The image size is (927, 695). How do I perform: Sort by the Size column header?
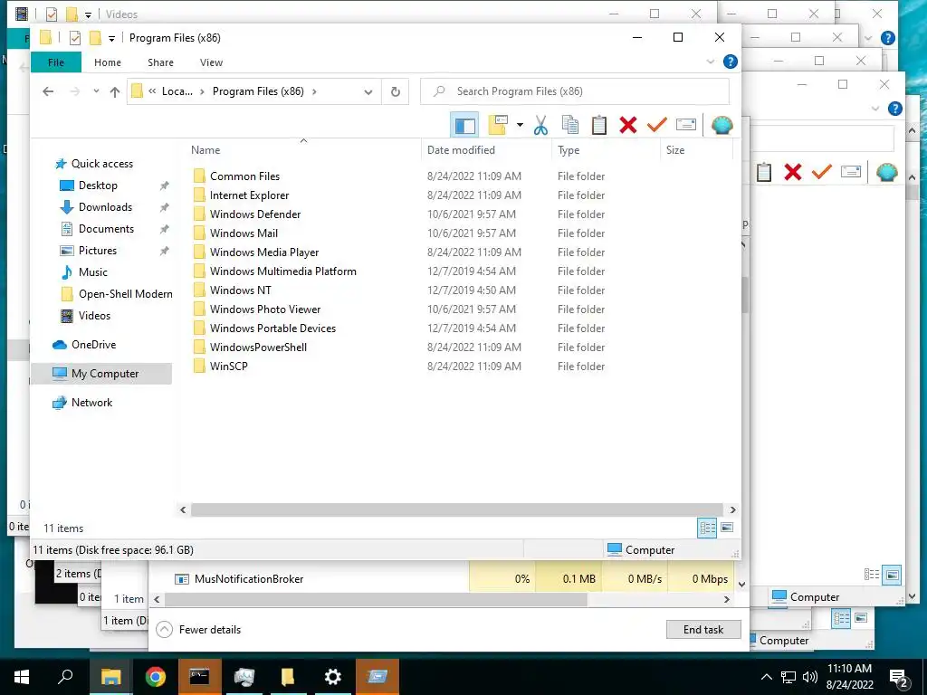click(675, 150)
